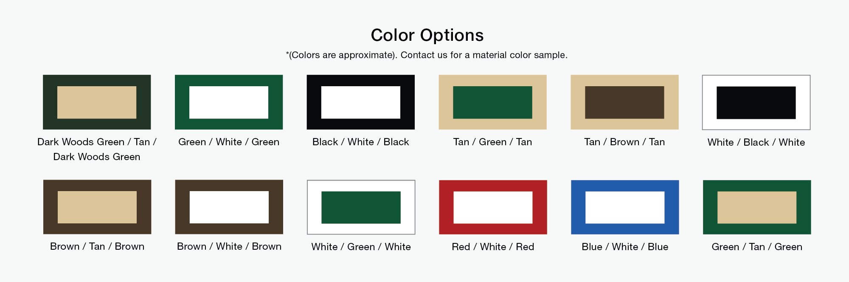Click the 'Blue / White / Blue' label

[x=625, y=247]
